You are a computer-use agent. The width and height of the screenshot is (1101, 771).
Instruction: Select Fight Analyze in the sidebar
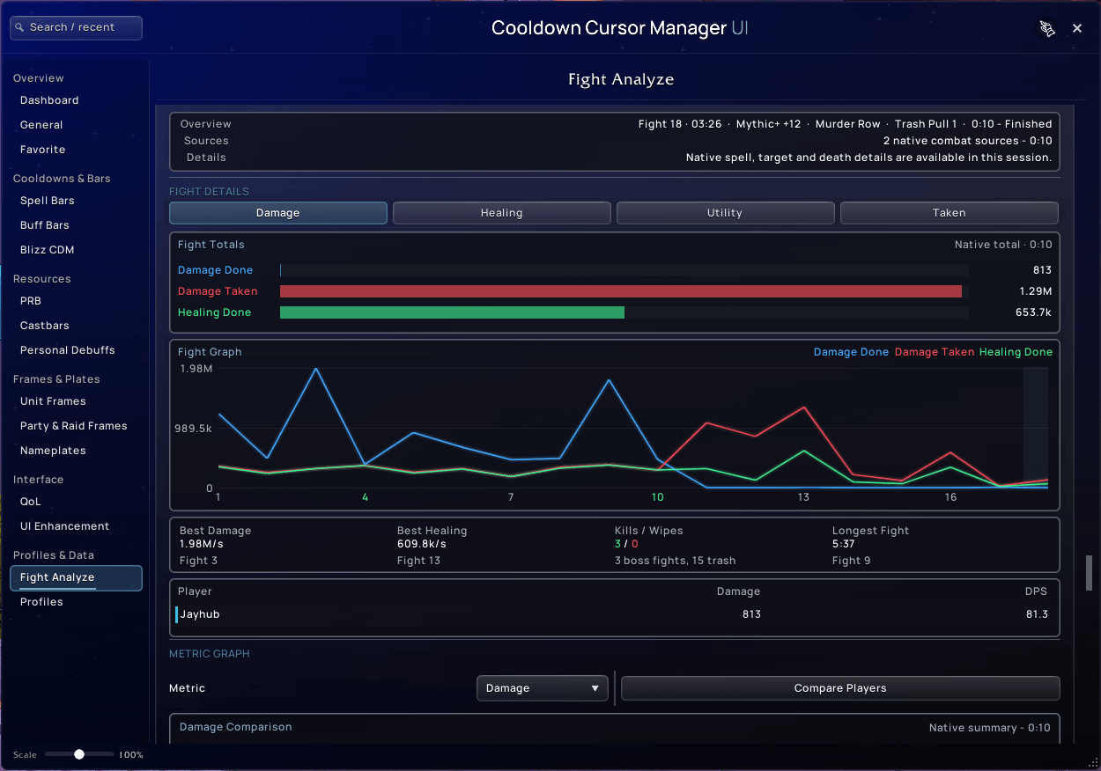pos(76,577)
